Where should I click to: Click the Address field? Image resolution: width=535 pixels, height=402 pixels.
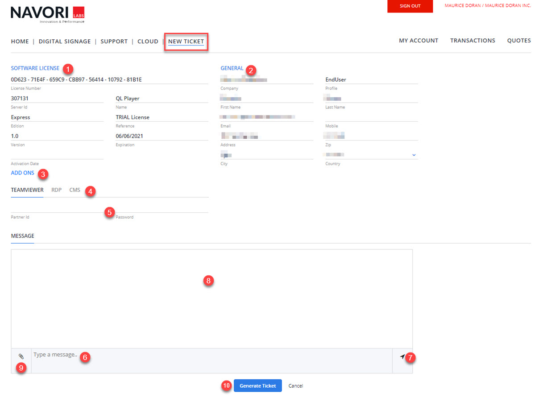(267, 136)
